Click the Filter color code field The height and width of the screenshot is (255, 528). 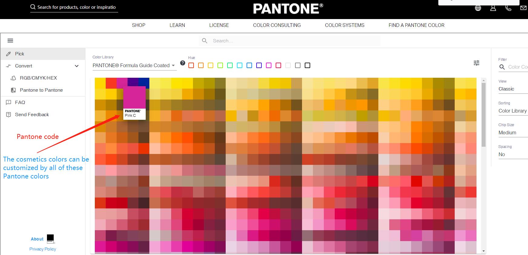(x=518, y=67)
